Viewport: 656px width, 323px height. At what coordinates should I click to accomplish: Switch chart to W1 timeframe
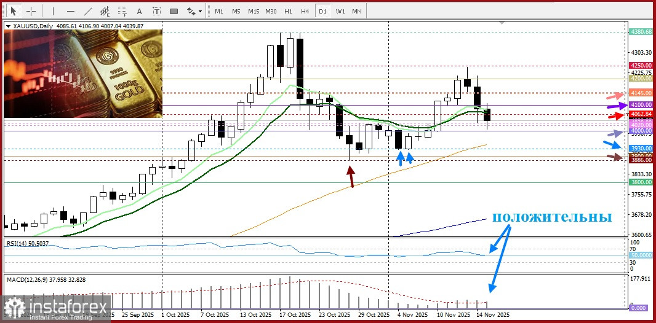click(340, 11)
